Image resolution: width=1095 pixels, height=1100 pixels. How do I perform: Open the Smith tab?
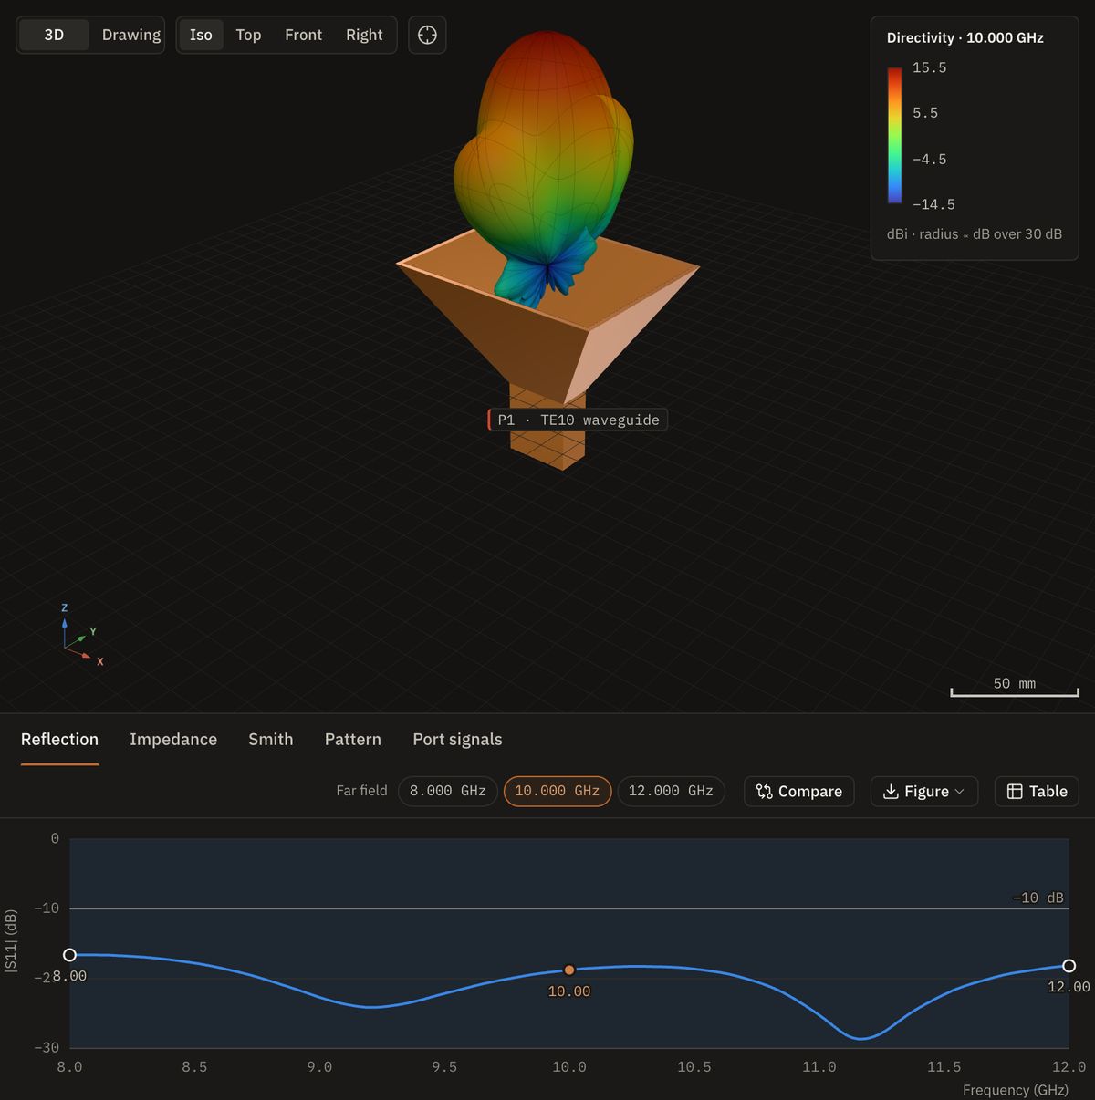click(x=271, y=740)
